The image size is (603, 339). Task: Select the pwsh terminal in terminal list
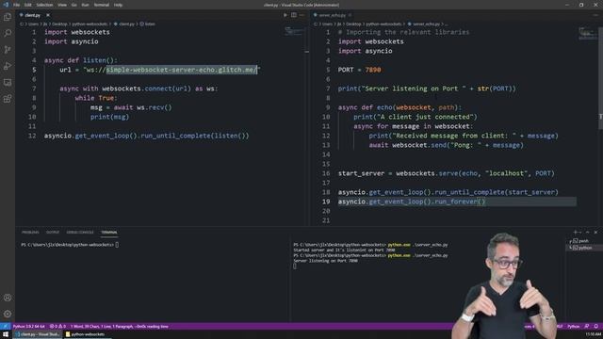581,241
